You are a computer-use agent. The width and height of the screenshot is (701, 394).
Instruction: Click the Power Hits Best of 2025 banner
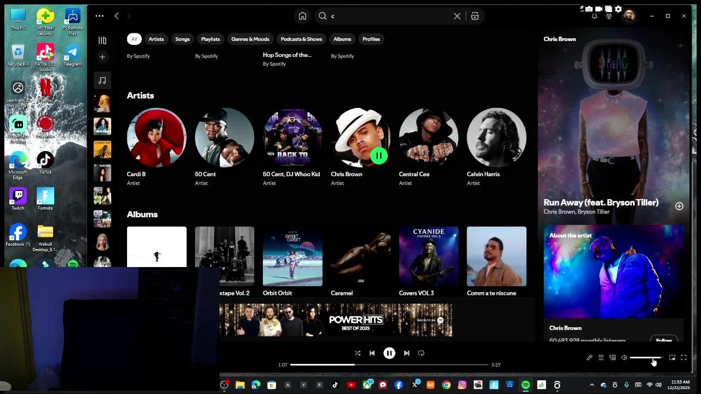(336, 320)
